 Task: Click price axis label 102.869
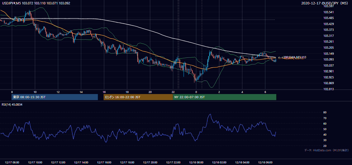[x=329, y=83]
